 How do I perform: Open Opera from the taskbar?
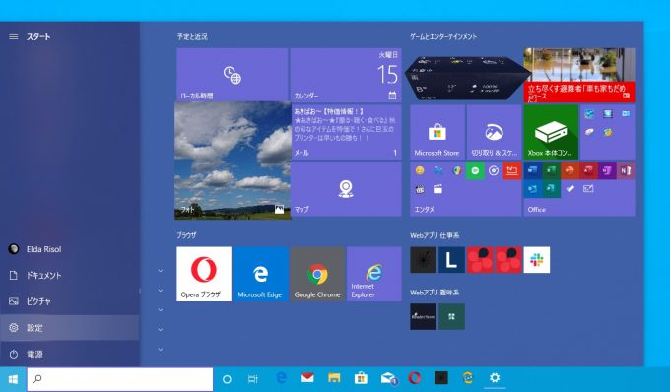click(415, 378)
